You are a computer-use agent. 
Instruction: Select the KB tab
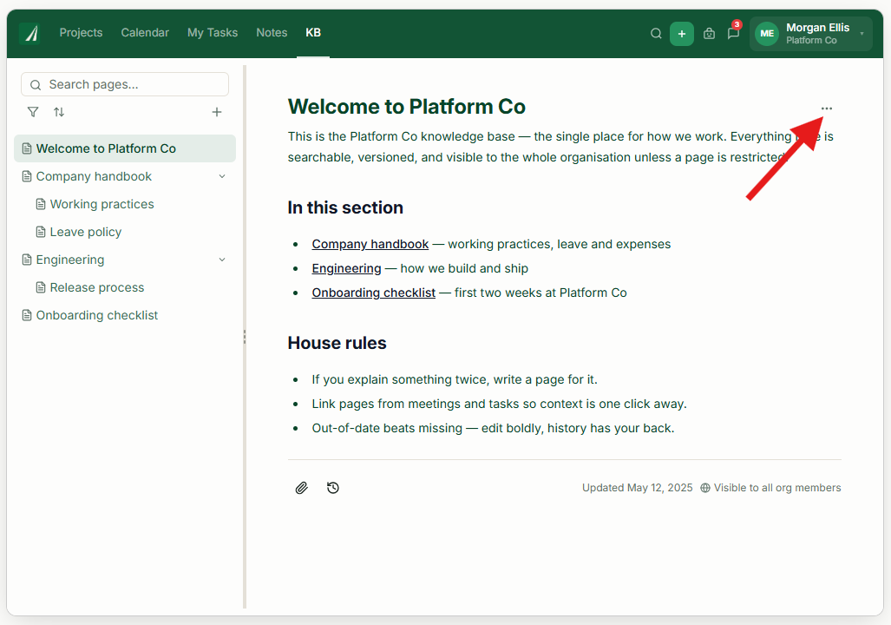coord(313,32)
